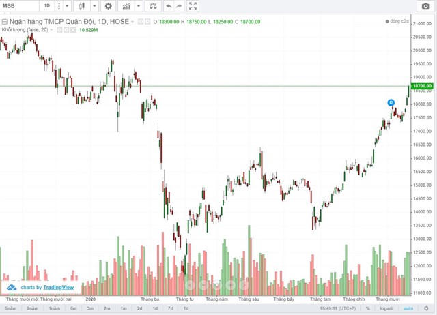The image size is (437, 315).
Task: Click the Tháng bảy axis label
Action: [x=284, y=299]
